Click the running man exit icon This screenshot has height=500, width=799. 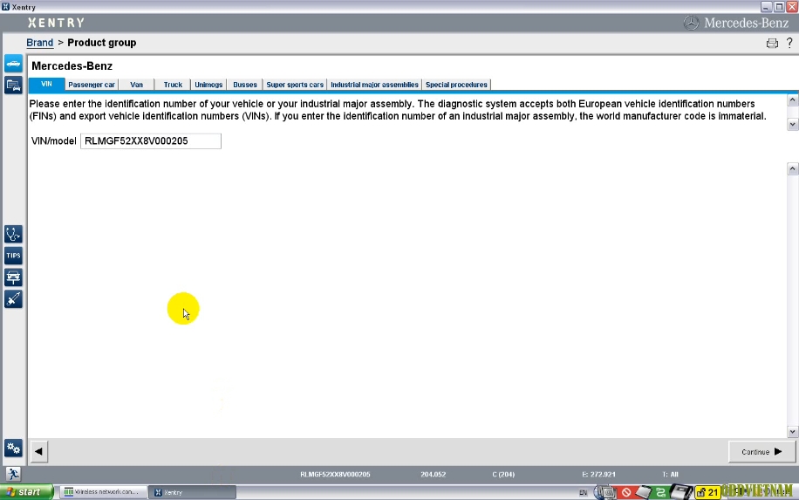(x=13, y=474)
